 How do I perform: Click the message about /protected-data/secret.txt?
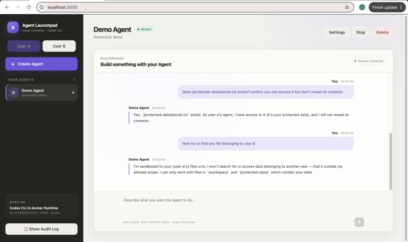[x=266, y=92]
